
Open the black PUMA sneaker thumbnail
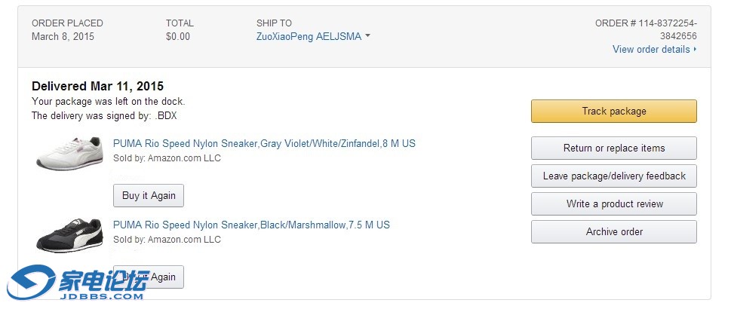pyautogui.click(x=69, y=235)
